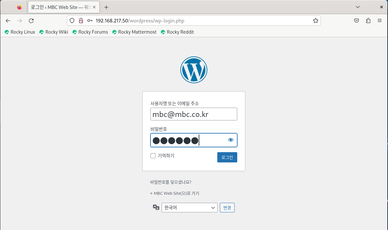Open a new tab with the plus button
This screenshot has width=388, height=230.
106,7
